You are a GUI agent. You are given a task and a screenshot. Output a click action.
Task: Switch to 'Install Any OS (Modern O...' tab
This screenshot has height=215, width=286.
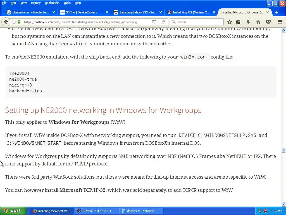click(x=191, y=12)
